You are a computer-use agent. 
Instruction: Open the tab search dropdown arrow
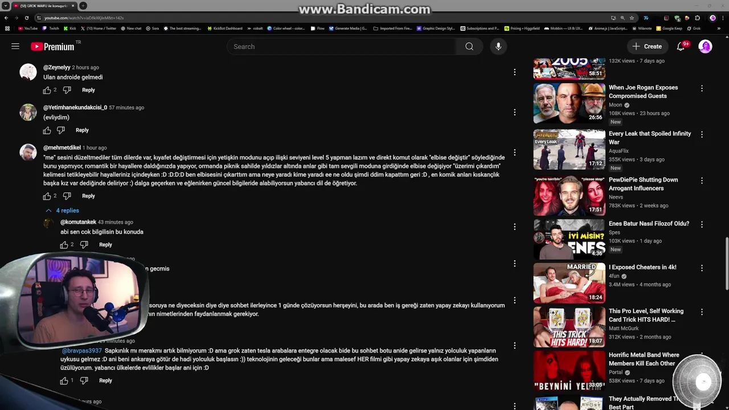[x=5, y=6]
